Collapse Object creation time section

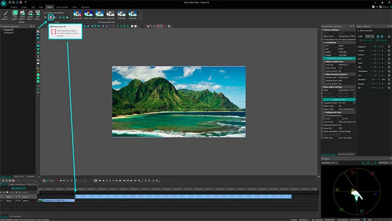324,62
